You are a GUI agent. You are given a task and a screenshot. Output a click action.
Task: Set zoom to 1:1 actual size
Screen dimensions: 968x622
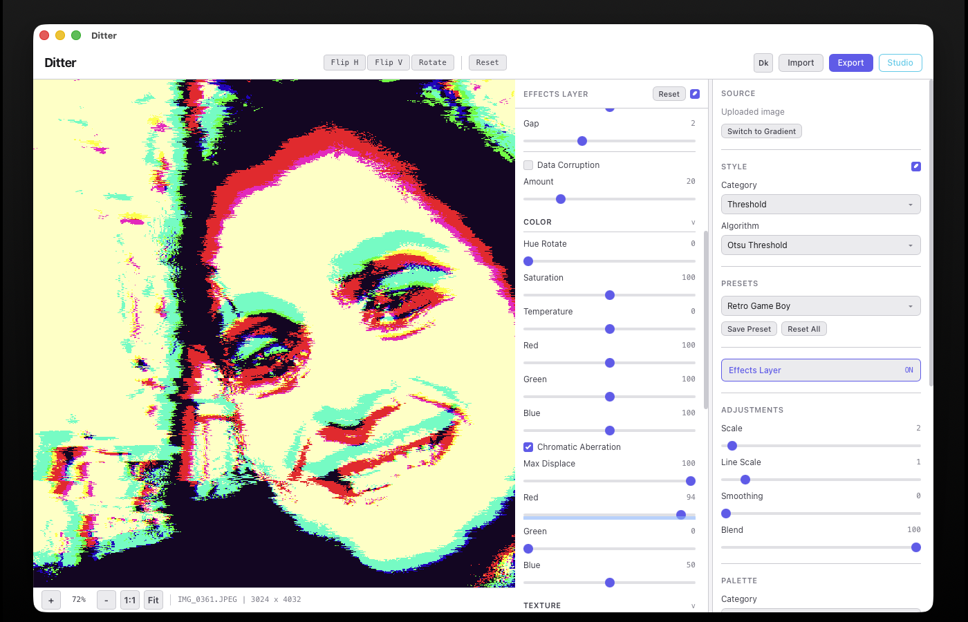point(130,600)
